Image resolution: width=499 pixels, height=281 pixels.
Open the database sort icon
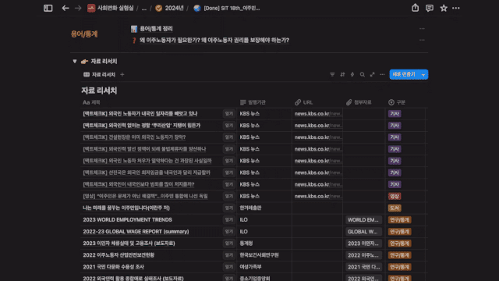[342, 74]
